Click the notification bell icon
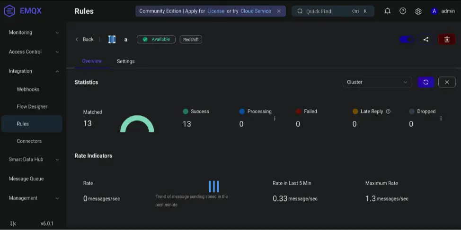Image resolution: width=461 pixels, height=230 pixels. (388, 11)
